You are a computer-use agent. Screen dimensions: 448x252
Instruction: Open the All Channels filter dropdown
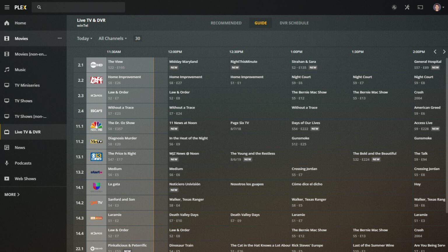coord(112,38)
